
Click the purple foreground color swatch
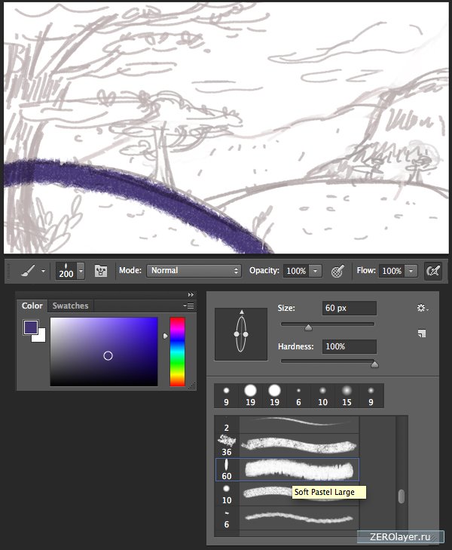pos(30,327)
